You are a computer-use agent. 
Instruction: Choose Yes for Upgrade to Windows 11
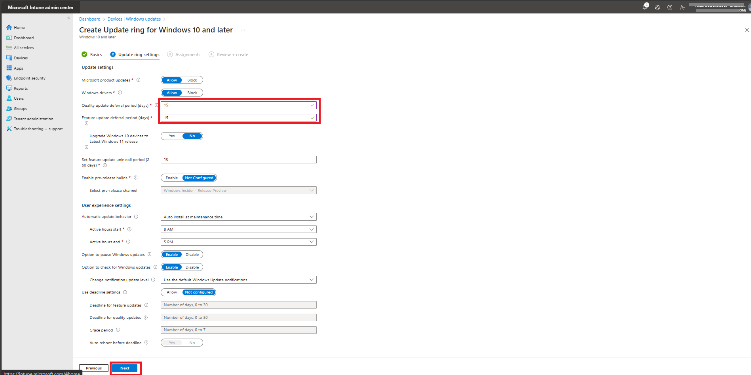tap(172, 136)
